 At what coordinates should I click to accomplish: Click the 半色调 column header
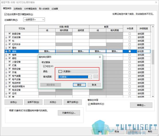[x=130, y=29]
